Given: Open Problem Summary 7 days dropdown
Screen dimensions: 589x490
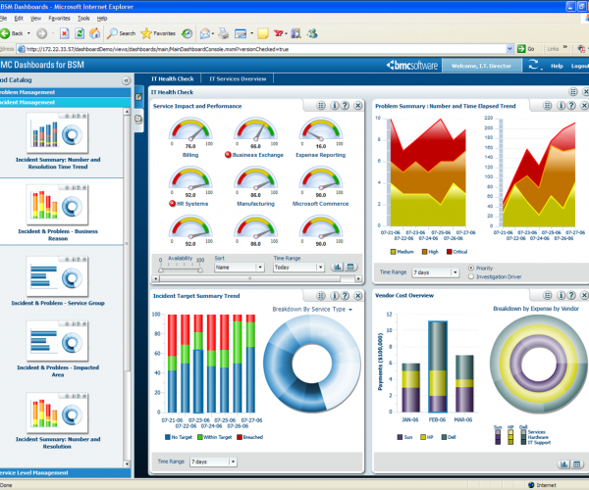Looking at the screenshot, I should (436, 272).
